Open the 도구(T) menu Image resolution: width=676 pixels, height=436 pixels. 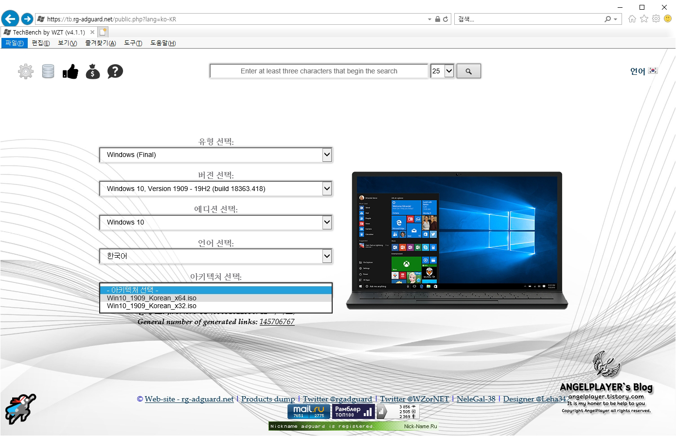(x=133, y=43)
